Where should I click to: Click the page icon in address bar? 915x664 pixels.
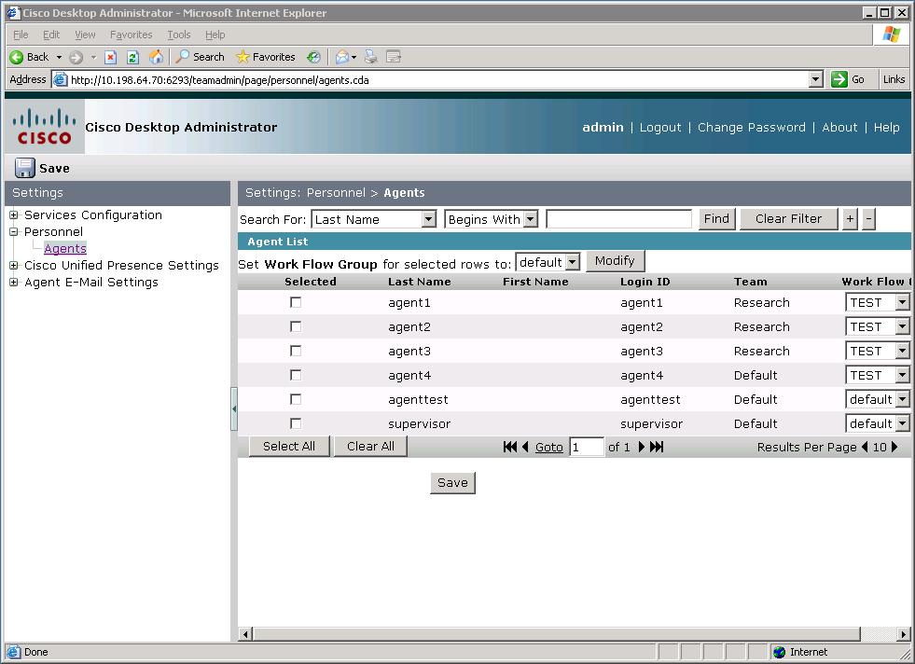pos(60,79)
